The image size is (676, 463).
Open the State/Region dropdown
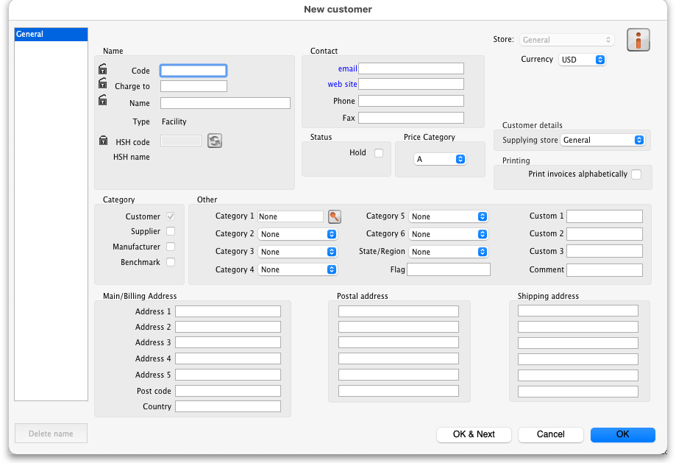(x=448, y=252)
